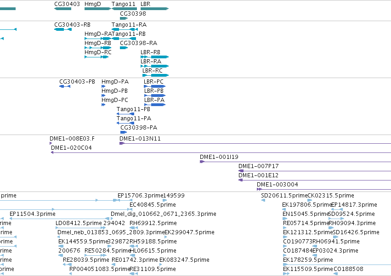Select EST RE01742.3prime
This screenshot has height=276, width=391.
pos(135,260)
